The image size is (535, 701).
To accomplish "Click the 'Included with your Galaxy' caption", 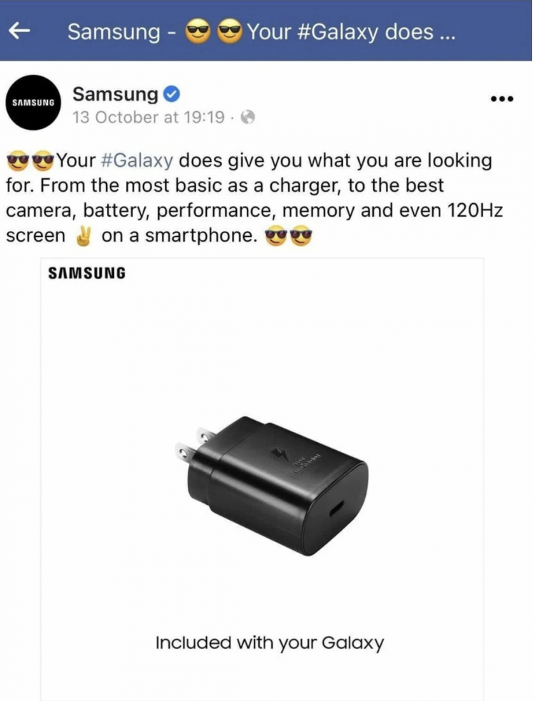I will (x=270, y=643).
